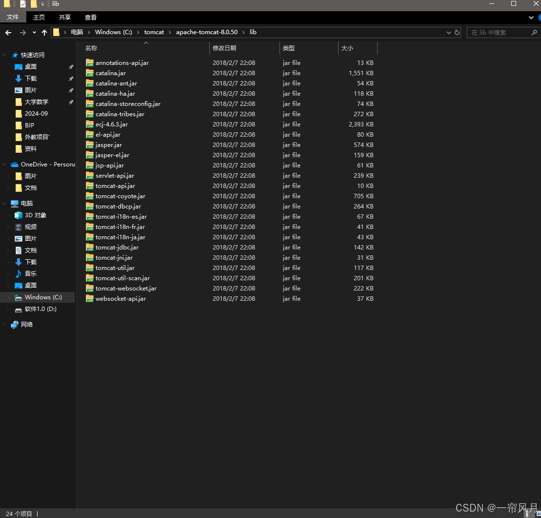The image size is (541, 518).
Task: Click the tomcat-jdbc.jar file icon
Action: (x=90, y=248)
